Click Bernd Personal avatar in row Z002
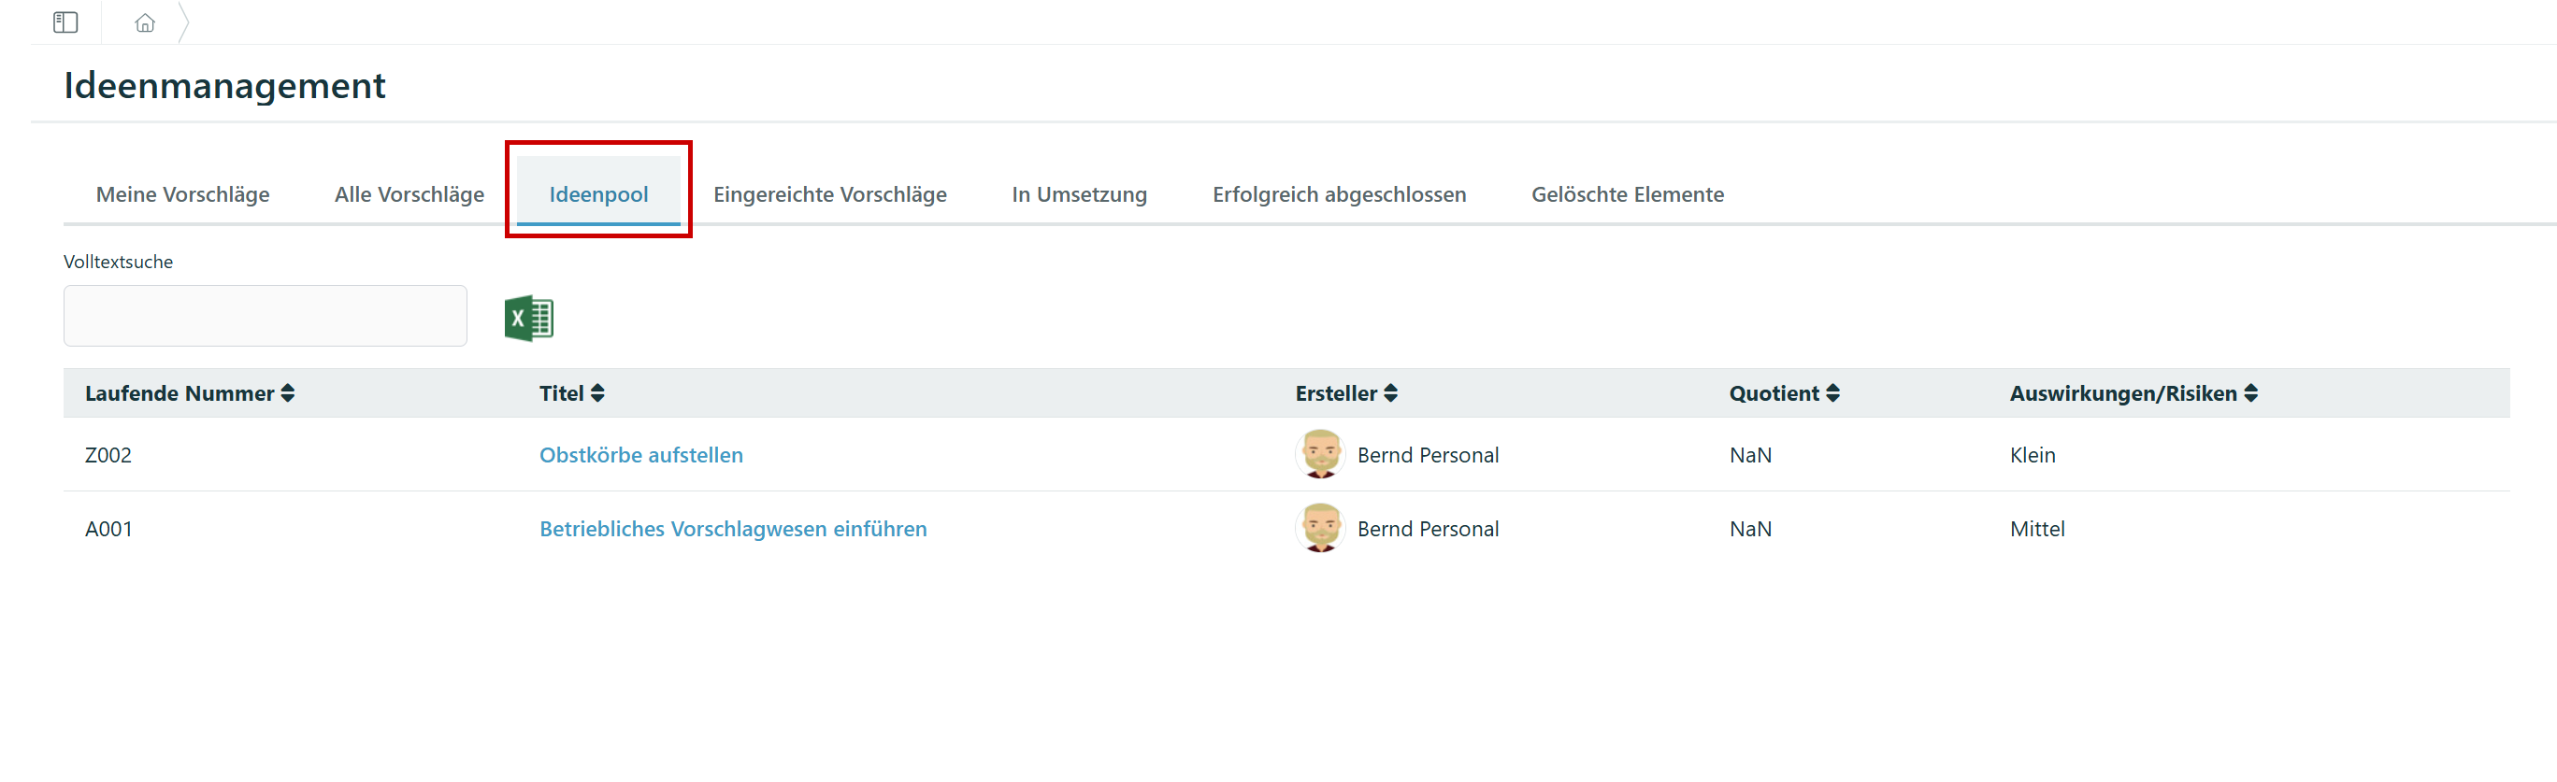2557x782 pixels. coord(1320,454)
